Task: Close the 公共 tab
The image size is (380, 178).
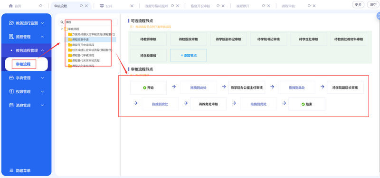Action: [x=132, y=6]
